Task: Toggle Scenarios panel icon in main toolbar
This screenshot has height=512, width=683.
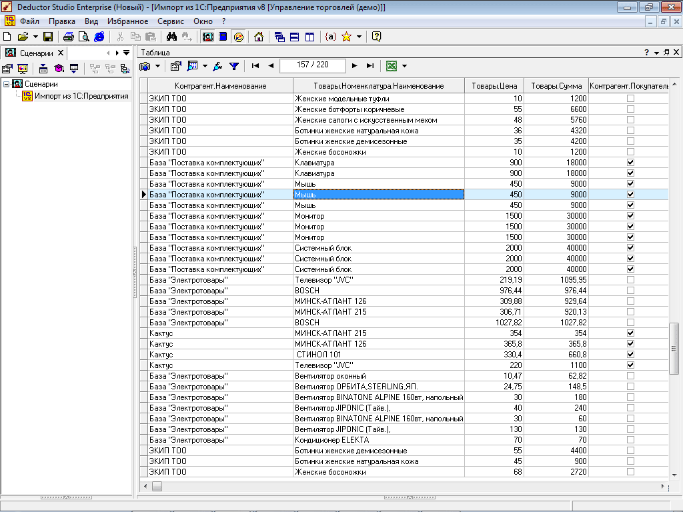Action: (208, 37)
